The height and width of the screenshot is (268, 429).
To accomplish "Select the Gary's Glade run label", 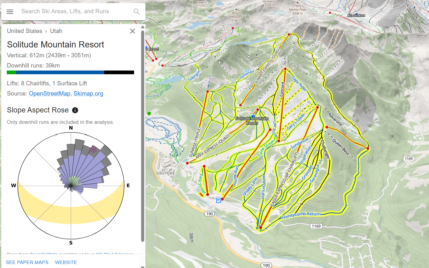I will [x=296, y=121].
